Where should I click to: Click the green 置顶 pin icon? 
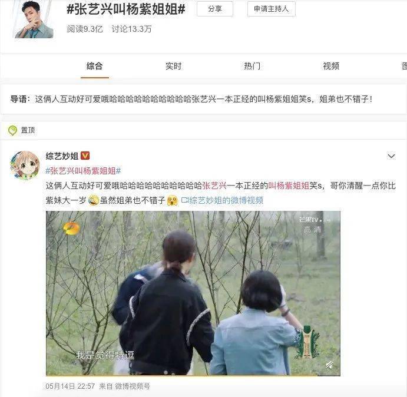coord(13,130)
